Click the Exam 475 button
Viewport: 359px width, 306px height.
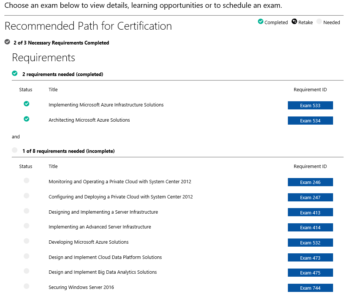tap(310, 273)
